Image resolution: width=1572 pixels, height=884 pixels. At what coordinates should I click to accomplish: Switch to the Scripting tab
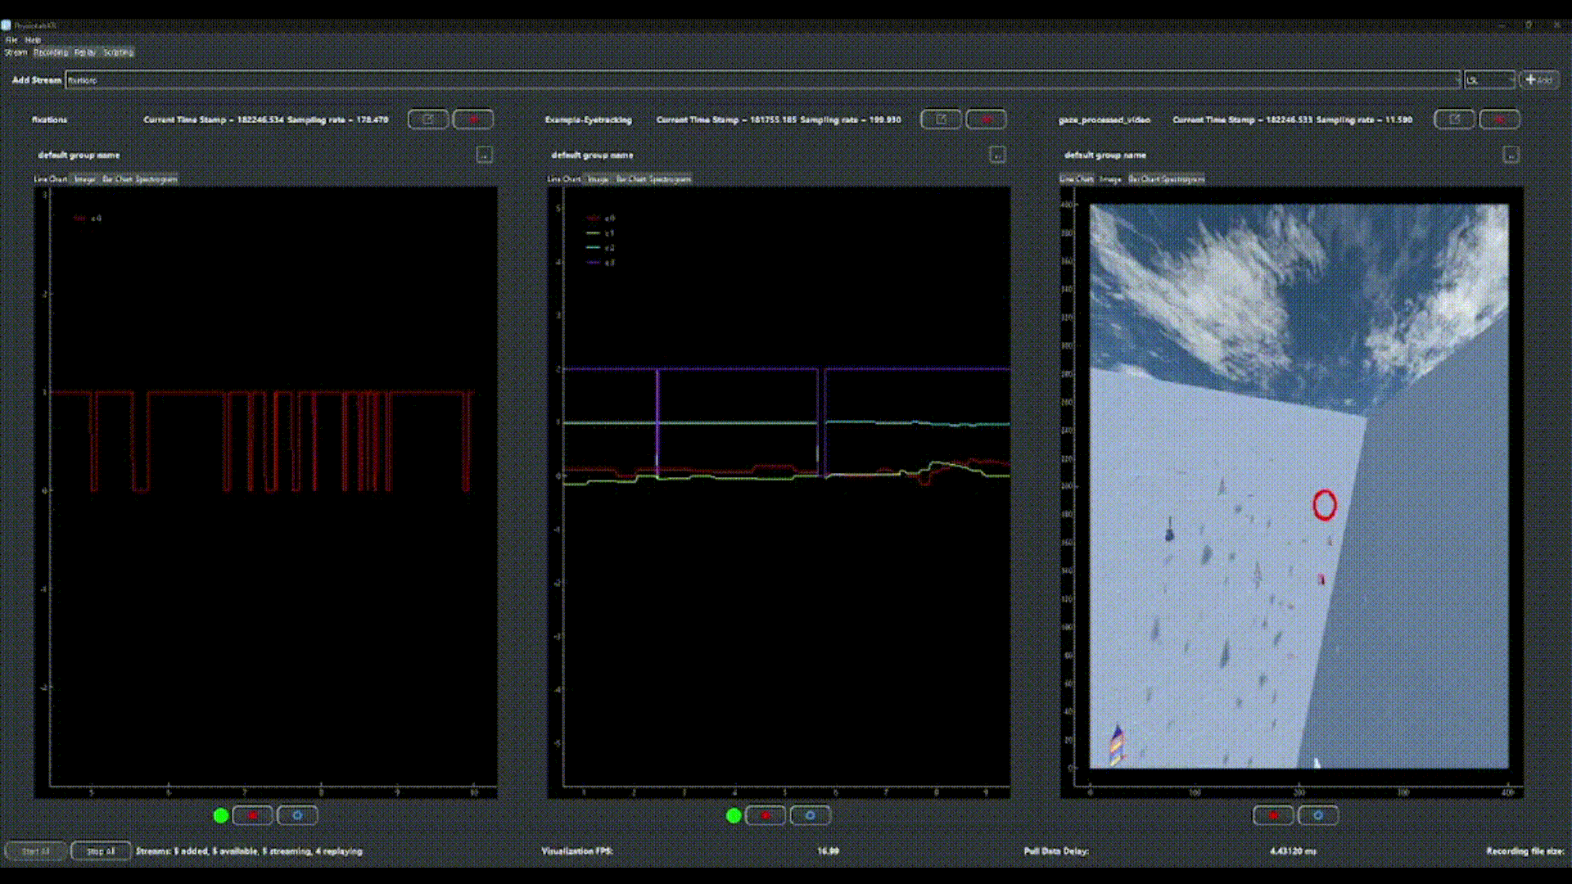pyautogui.click(x=118, y=52)
